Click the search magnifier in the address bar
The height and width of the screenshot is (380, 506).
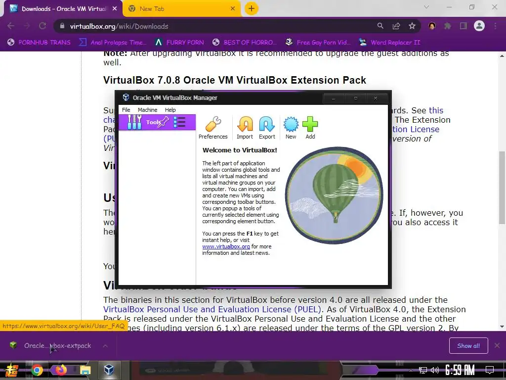coord(380,26)
